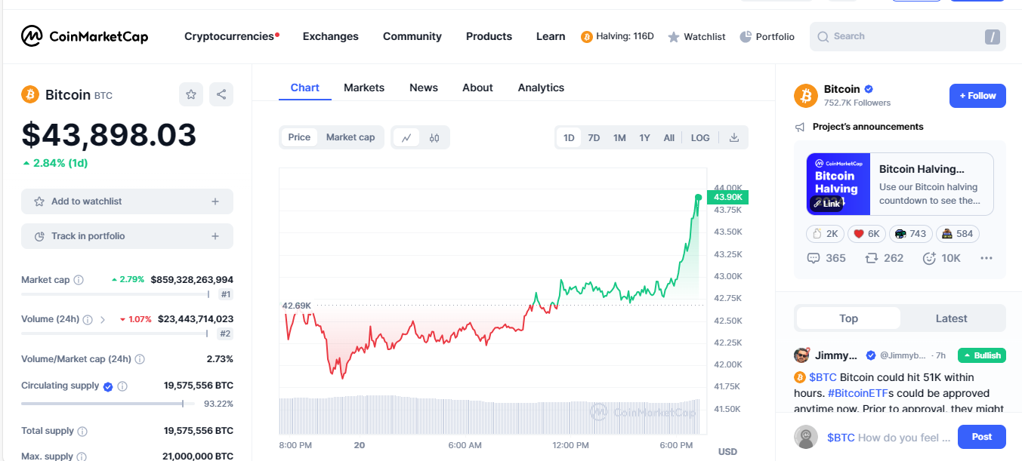
Task: Expand the Volume (24h) chevron arrow
Action: (103, 319)
